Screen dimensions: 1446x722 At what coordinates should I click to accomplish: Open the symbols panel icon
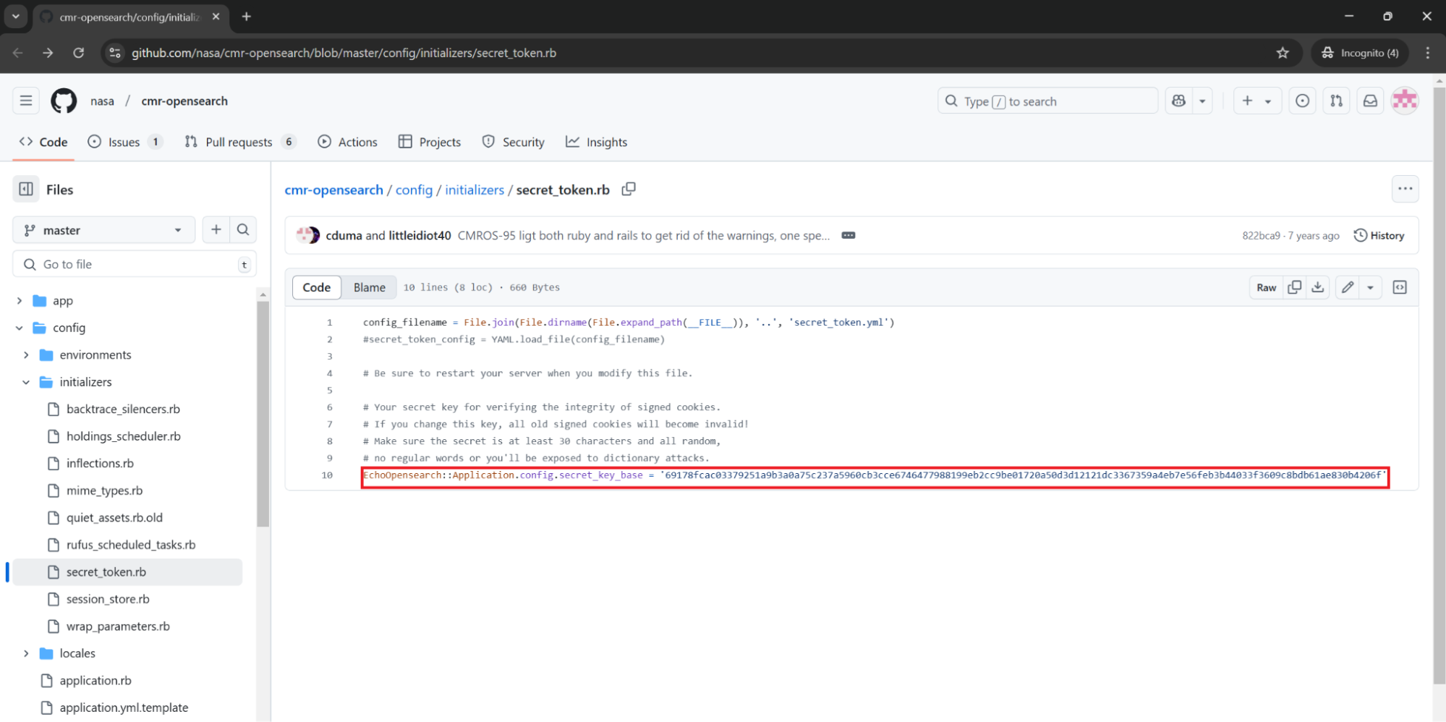point(1400,287)
